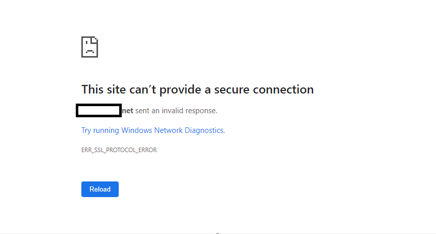Click the Reload button
The height and width of the screenshot is (234, 436).
[100, 189]
